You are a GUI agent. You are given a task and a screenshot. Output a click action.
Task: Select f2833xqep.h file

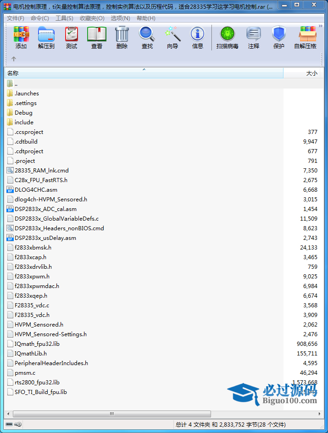tap(27, 296)
